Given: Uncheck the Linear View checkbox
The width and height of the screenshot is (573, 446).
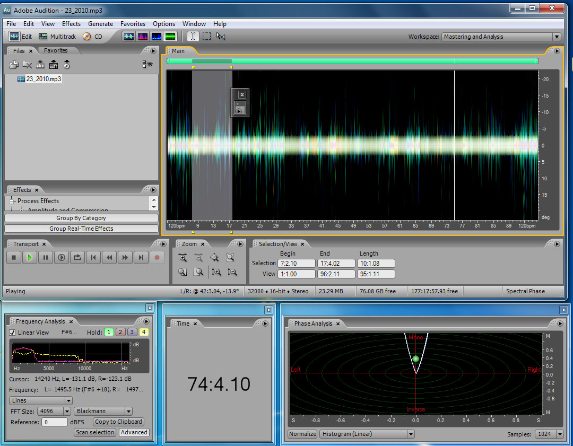Looking at the screenshot, I should (x=13, y=333).
